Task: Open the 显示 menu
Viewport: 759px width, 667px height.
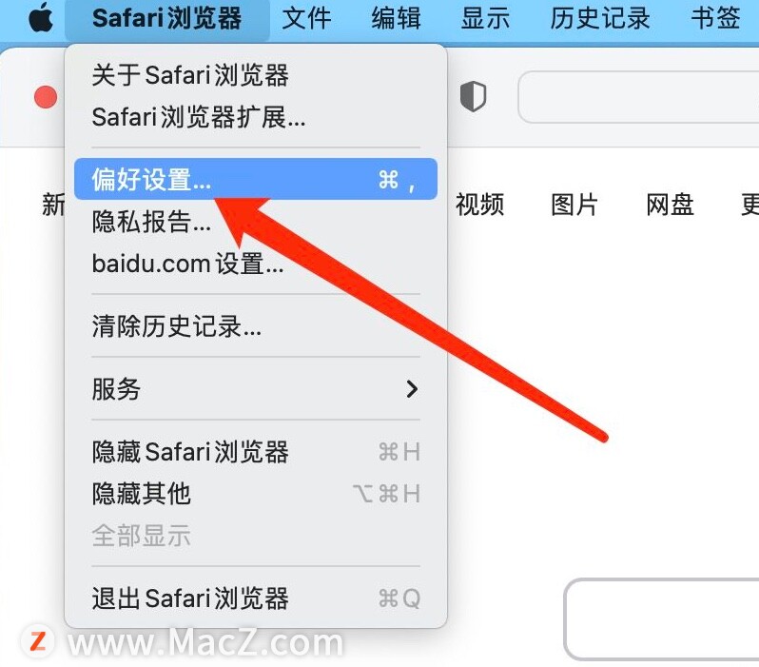Action: tap(485, 18)
